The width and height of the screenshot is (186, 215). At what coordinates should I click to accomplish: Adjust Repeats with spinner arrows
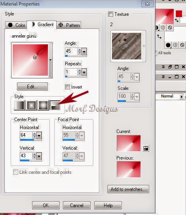click(80, 72)
